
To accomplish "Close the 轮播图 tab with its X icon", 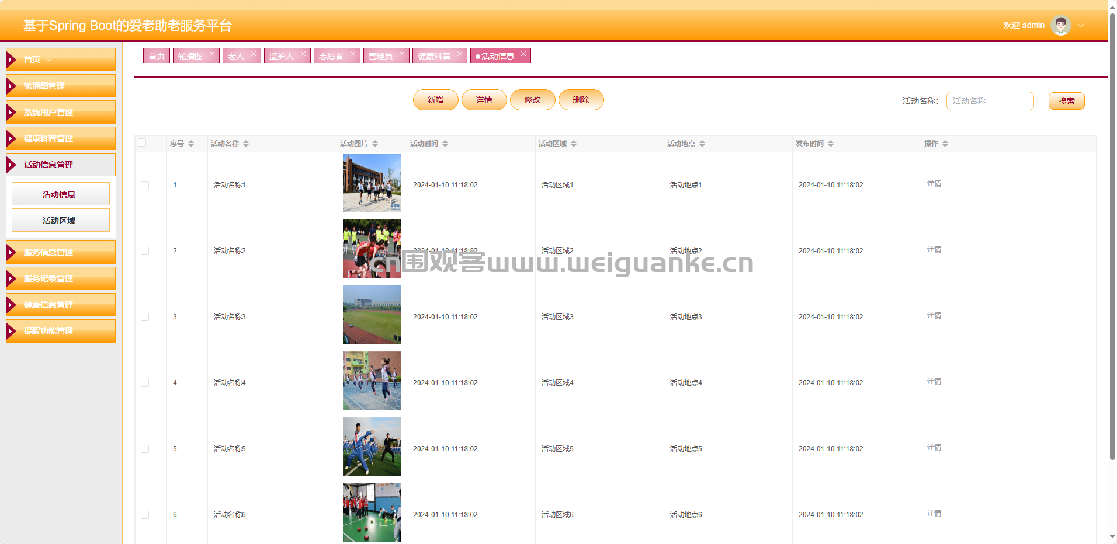I will coord(212,54).
